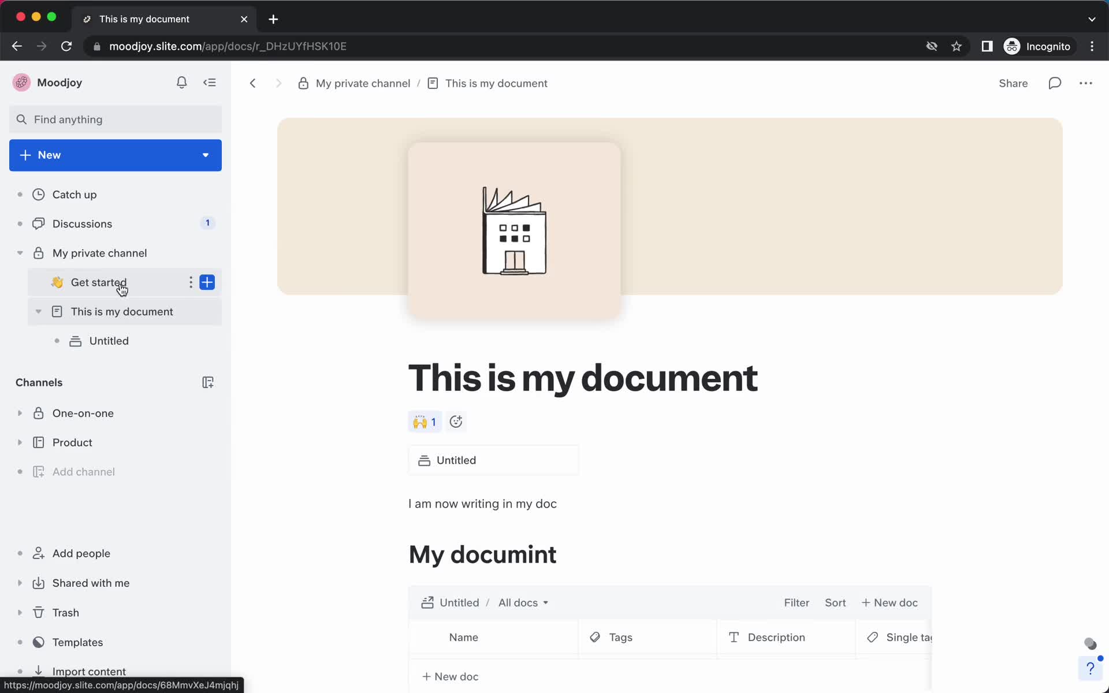This screenshot has height=693, width=1109.
Task: Select the Get started document
Action: tap(99, 282)
